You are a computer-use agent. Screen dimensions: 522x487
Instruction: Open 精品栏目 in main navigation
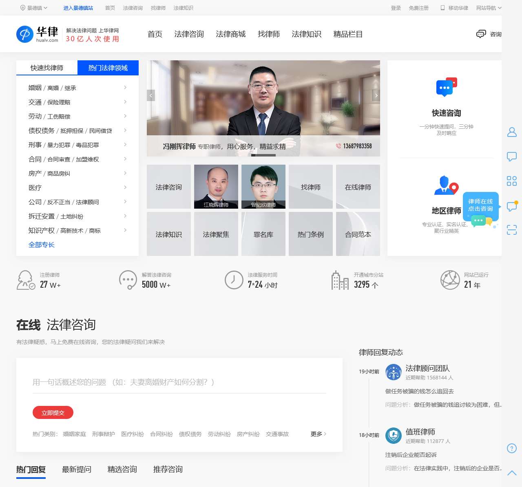coord(348,34)
